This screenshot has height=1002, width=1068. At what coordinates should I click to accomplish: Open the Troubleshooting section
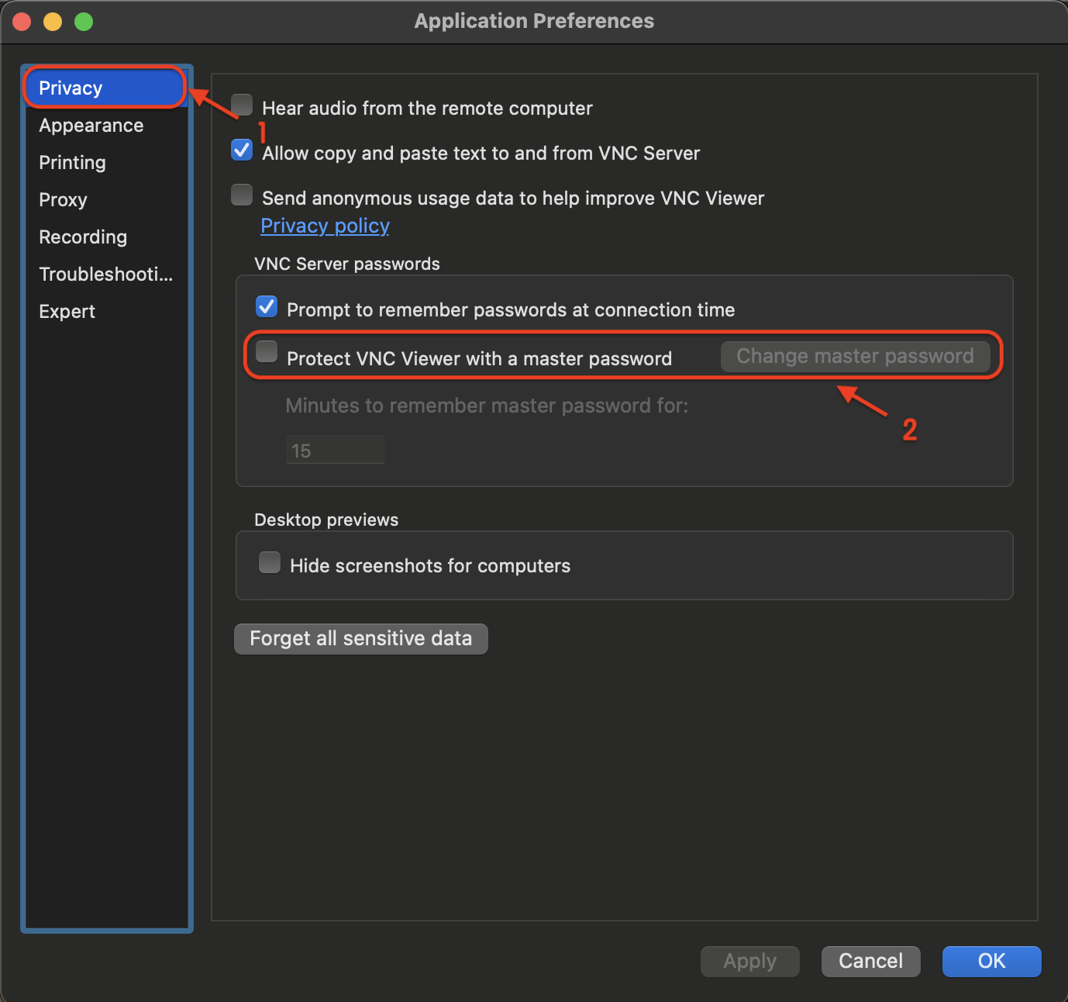(106, 274)
